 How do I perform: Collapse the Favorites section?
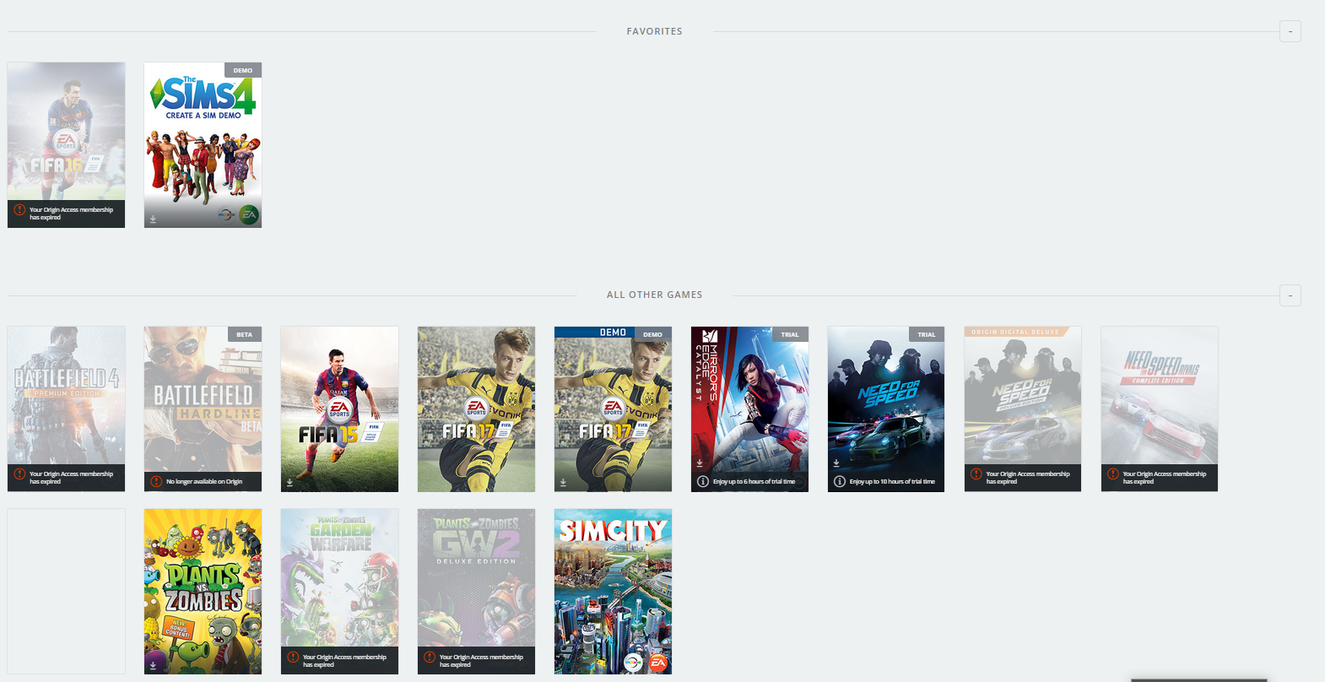click(x=1290, y=31)
